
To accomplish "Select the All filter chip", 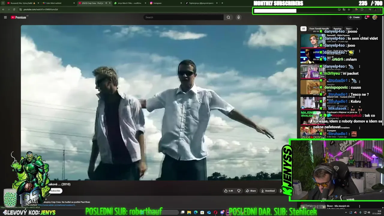I will point(303,29).
